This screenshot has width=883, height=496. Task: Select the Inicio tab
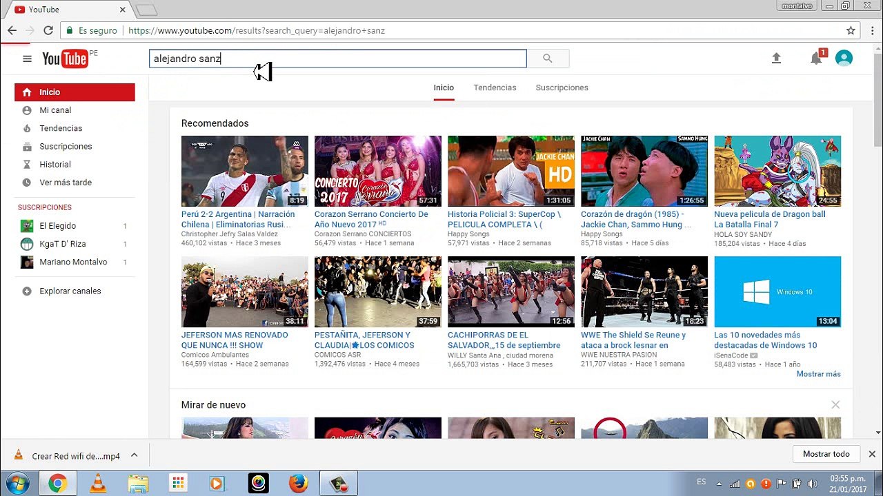[444, 87]
